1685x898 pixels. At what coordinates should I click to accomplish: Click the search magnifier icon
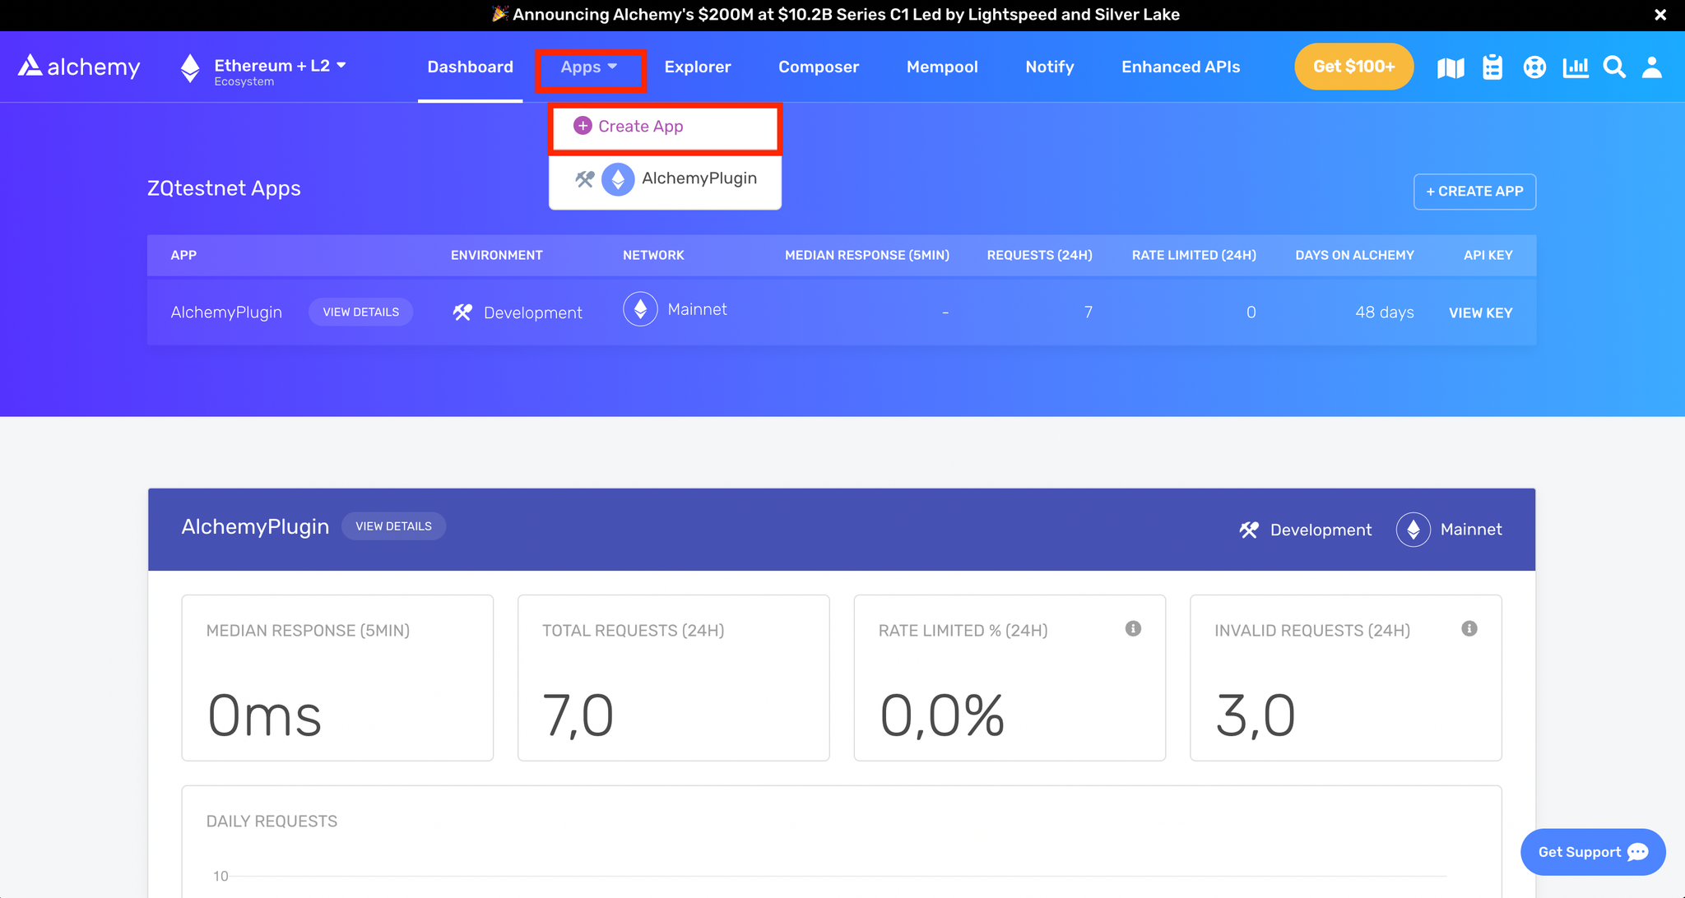tap(1614, 67)
